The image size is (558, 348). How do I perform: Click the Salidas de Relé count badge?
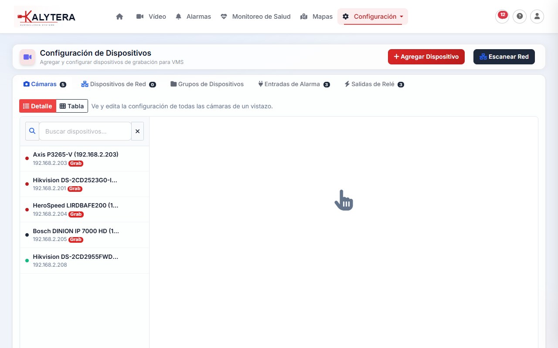(401, 84)
